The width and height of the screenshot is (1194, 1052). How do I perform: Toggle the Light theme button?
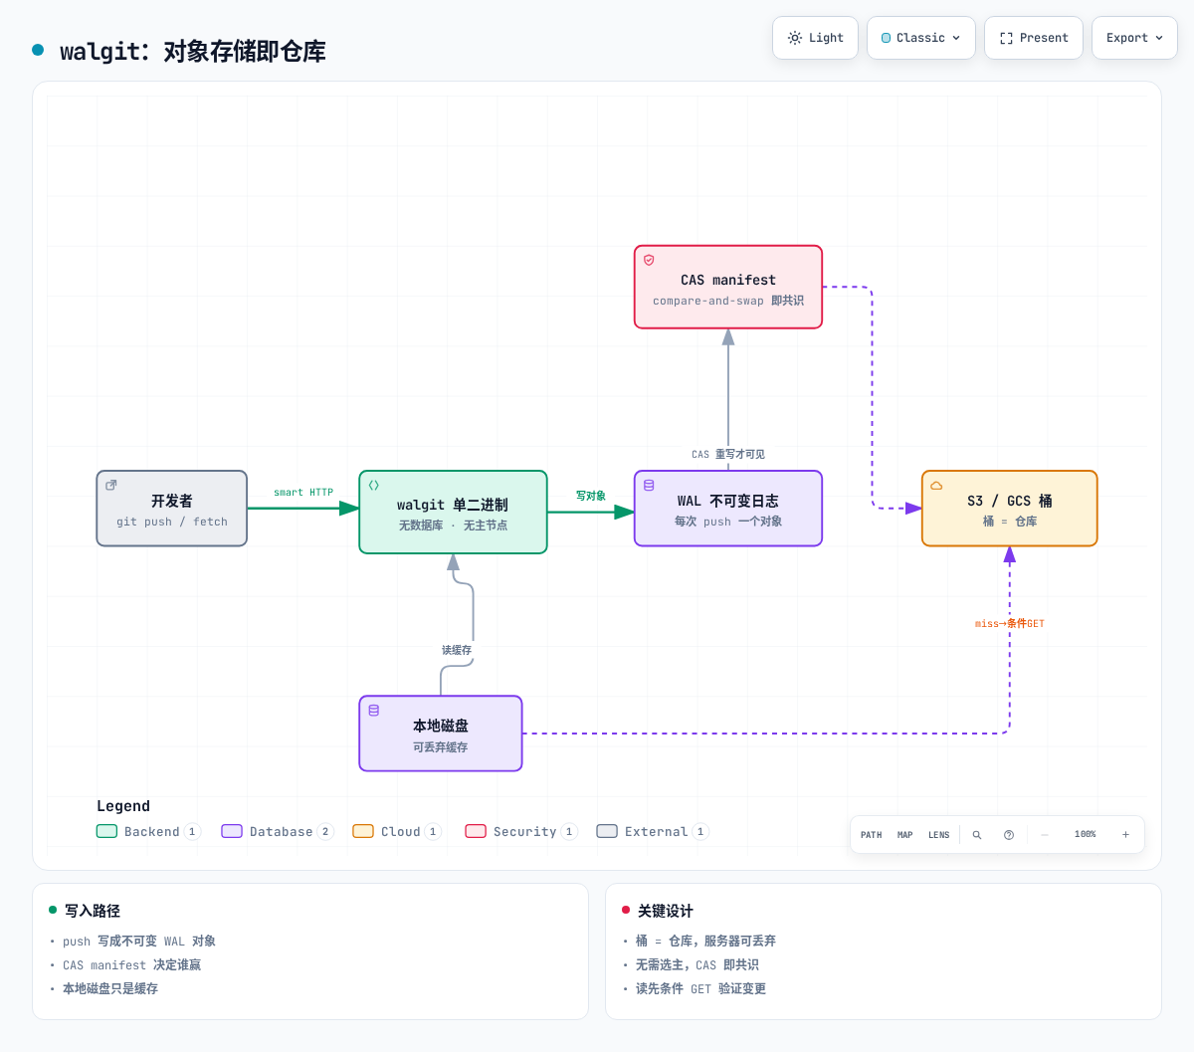[x=815, y=38]
